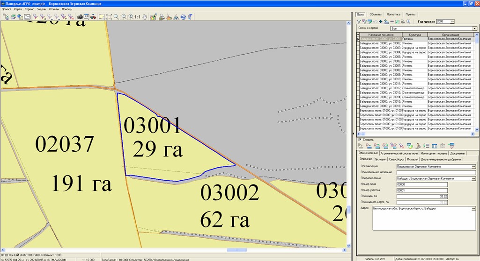
Task: Click the help question mark icon in fields panel
Action: click(408, 21)
